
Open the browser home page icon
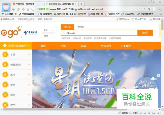pyautogui.click(x=28, y=9)
